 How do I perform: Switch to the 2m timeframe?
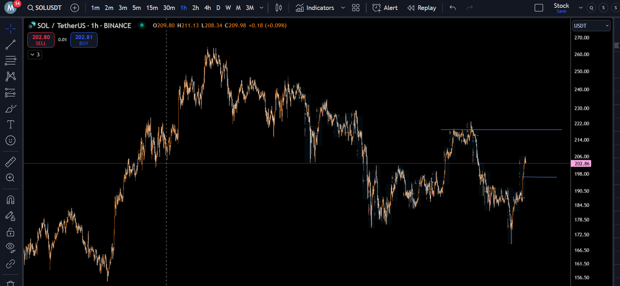tap(109, 8)
